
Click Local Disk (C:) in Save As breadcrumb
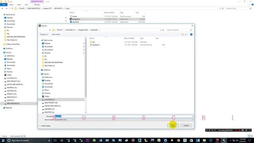click(70, 30)
